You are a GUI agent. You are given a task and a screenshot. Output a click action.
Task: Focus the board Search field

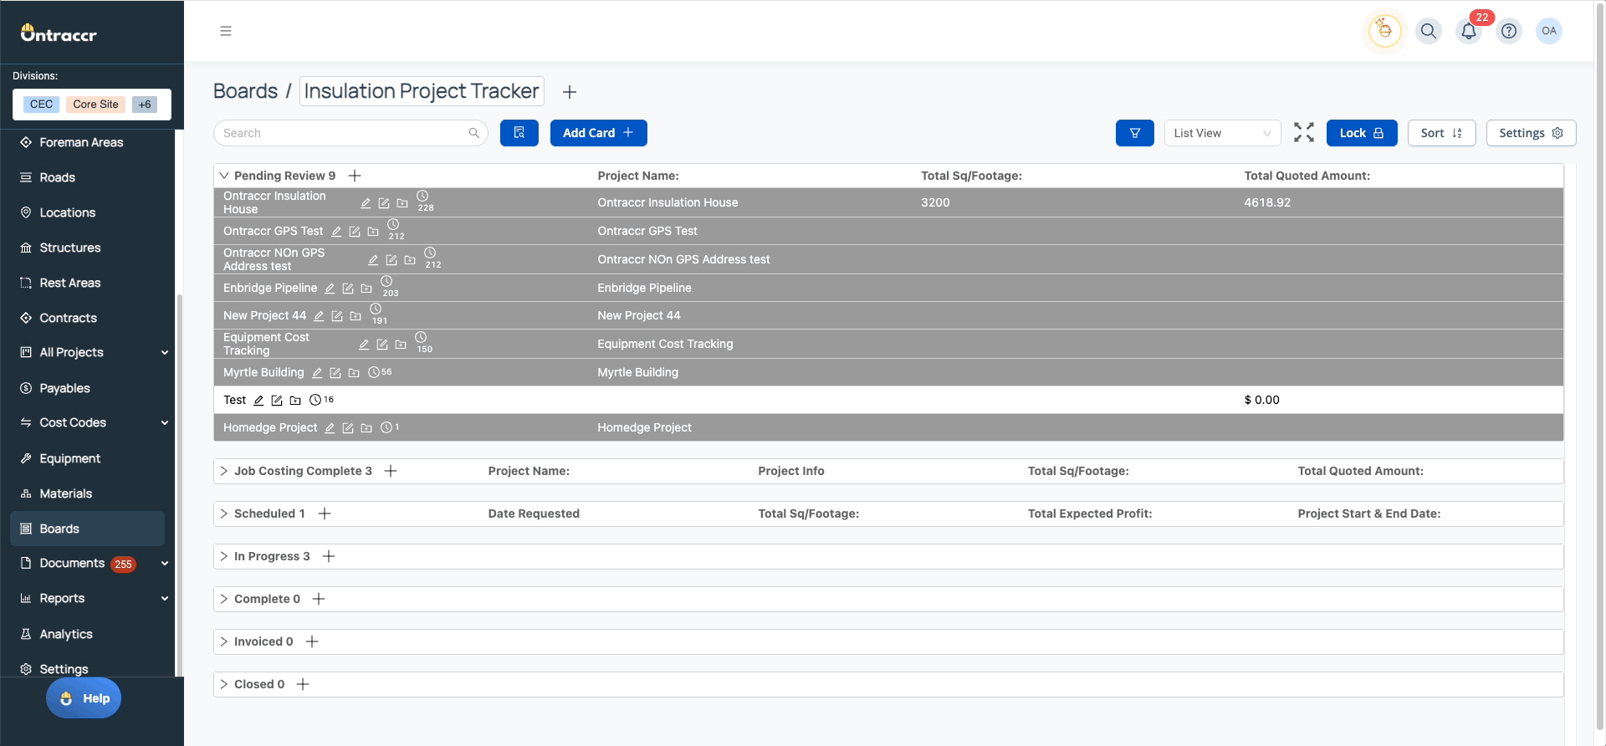(x=350, y=133)
